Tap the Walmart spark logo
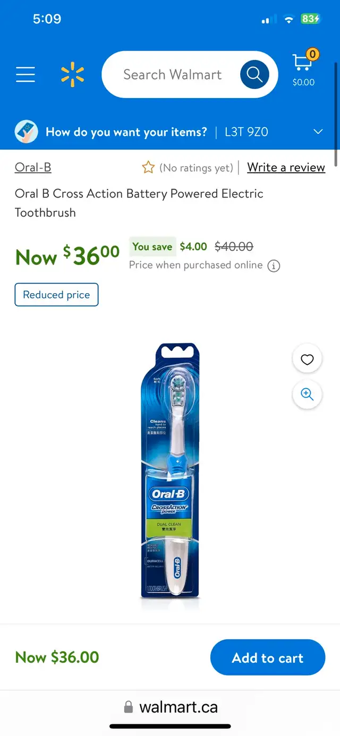This screenshot has width=340, height=736. [x=72, y=74]
